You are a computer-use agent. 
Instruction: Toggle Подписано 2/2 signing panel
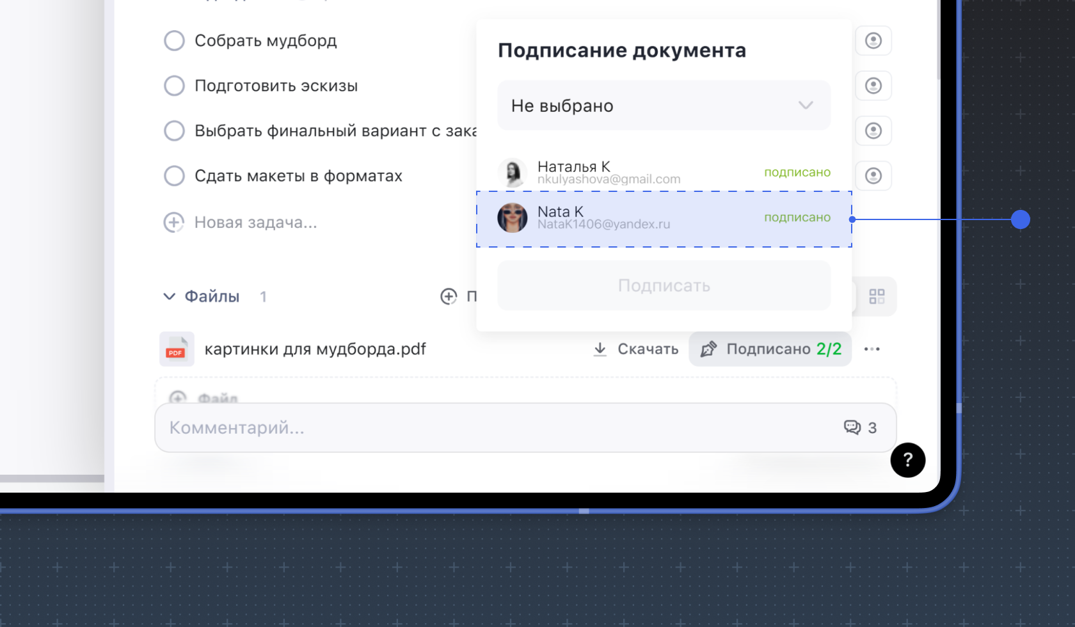[770, 349]
